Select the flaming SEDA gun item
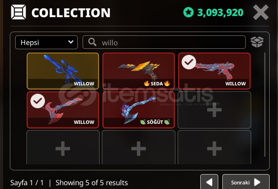Viewport: 278px width, 189px height. (139, 71)
